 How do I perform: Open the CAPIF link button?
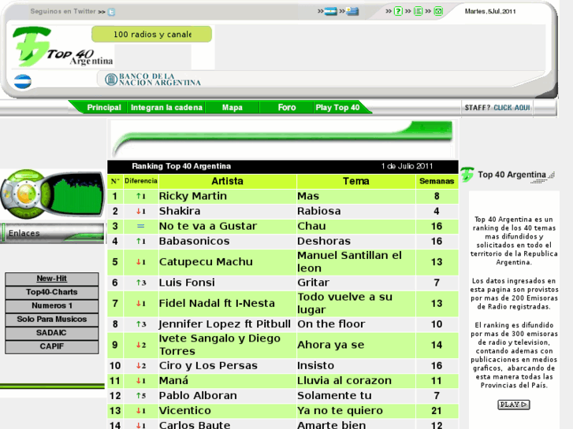click(x=51, y=346)
